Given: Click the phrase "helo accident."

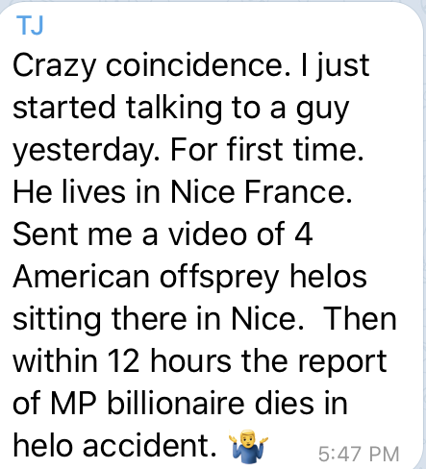Looking at the screenshot, I should 114,446.
